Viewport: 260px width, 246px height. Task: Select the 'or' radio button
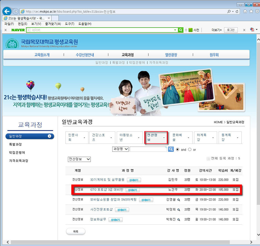[190, 149]
